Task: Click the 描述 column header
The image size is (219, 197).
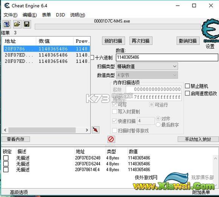Action: (22, 151)
